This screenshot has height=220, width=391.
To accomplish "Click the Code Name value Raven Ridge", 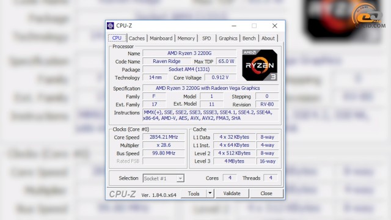I will (x=167, y=61).
